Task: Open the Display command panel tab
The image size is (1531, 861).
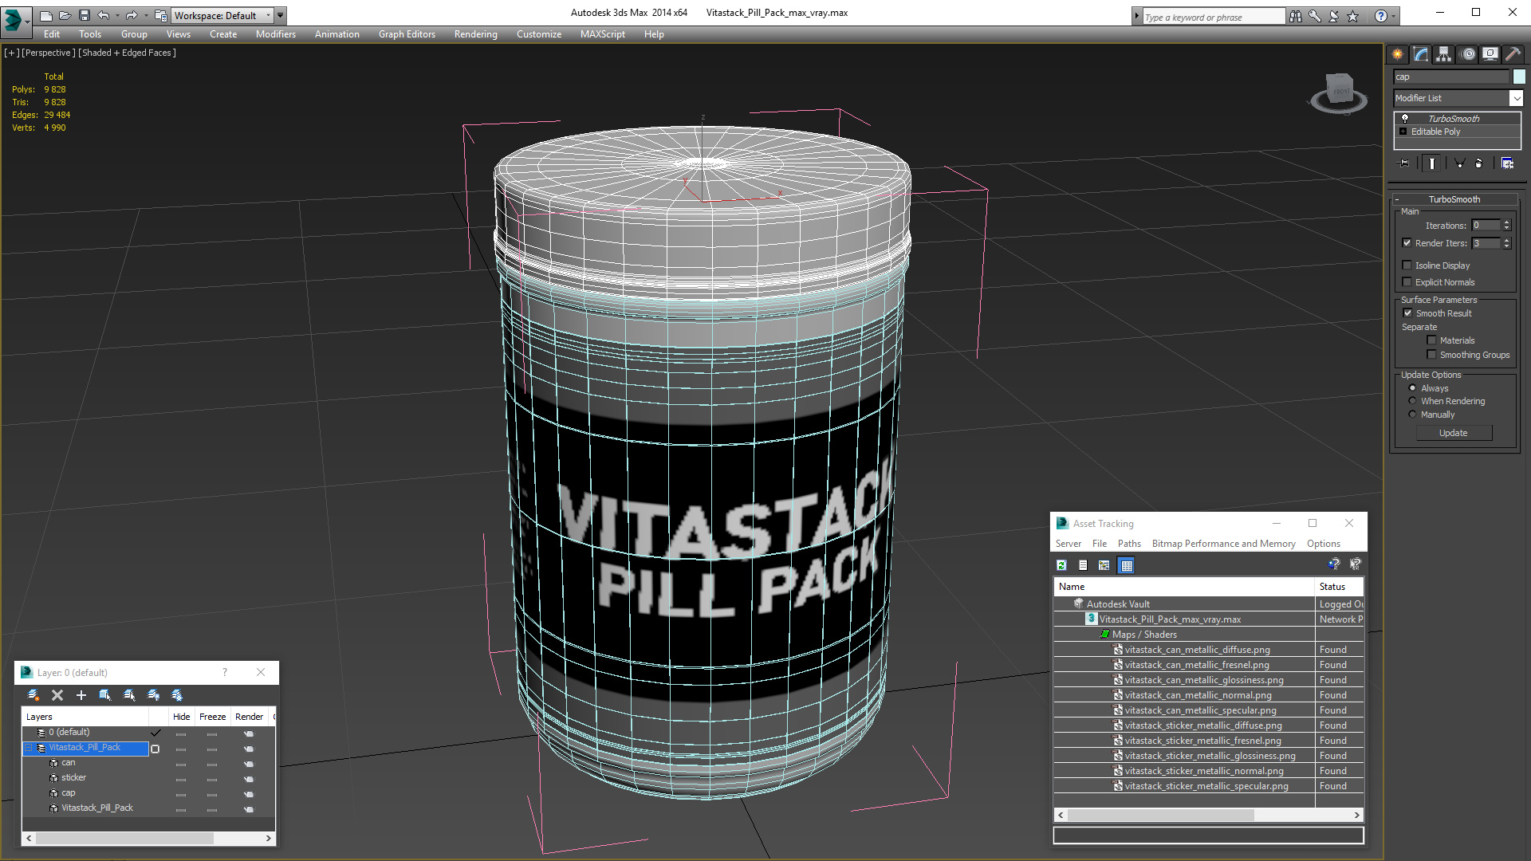Action: point(1490,54)
